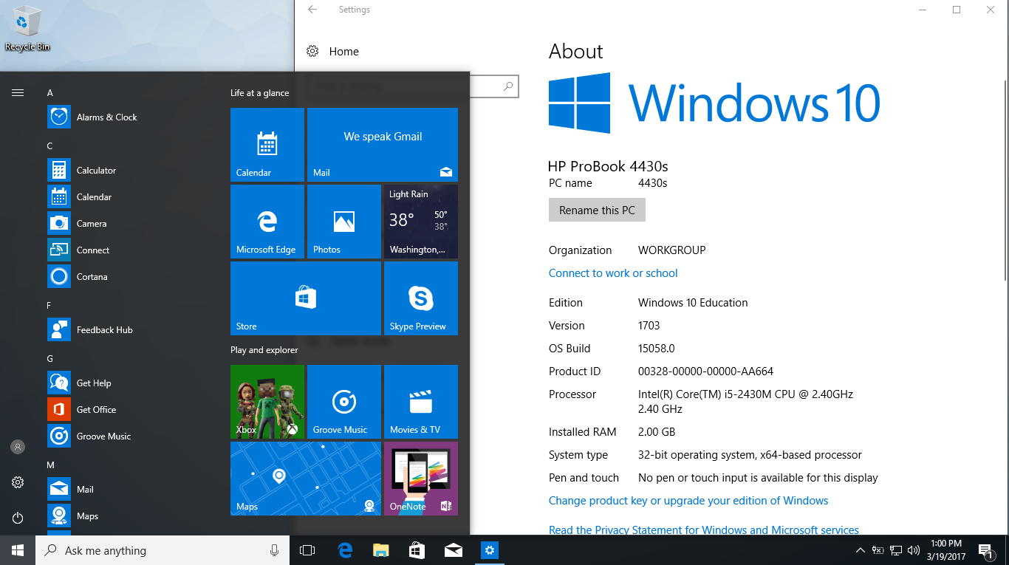Open the Groove Music tile

tap(343, 402)
